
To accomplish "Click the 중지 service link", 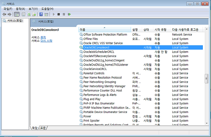I will (x=43, y=37).
